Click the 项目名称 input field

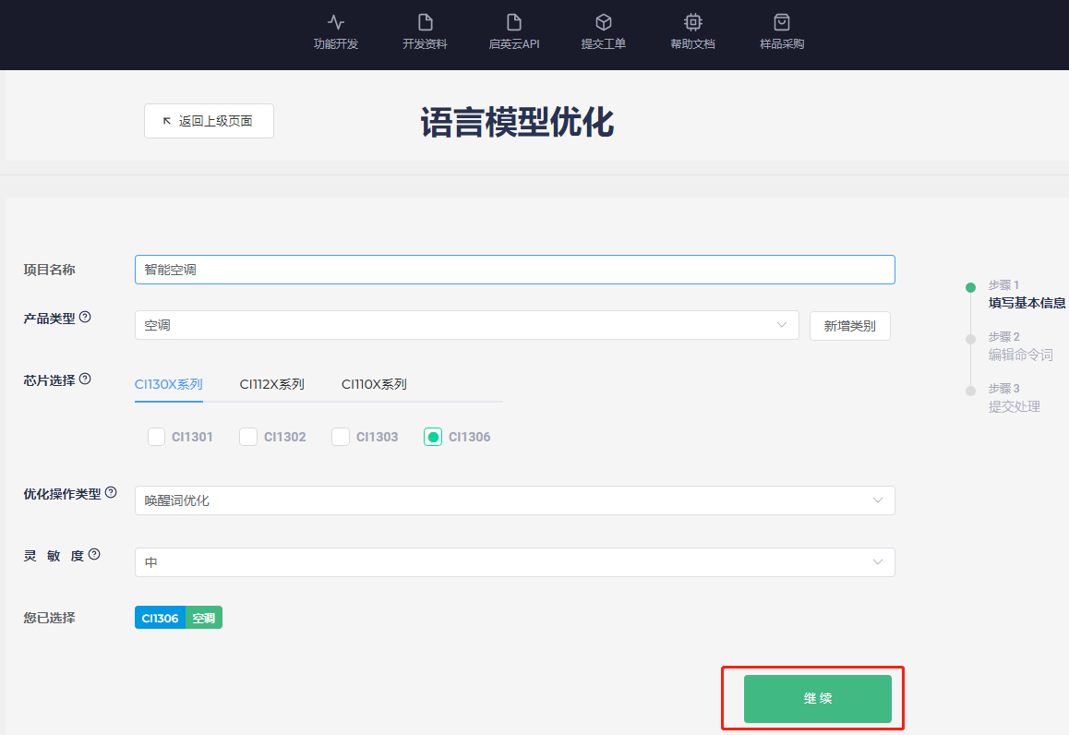pyautogui.click(x=514, y=270)
